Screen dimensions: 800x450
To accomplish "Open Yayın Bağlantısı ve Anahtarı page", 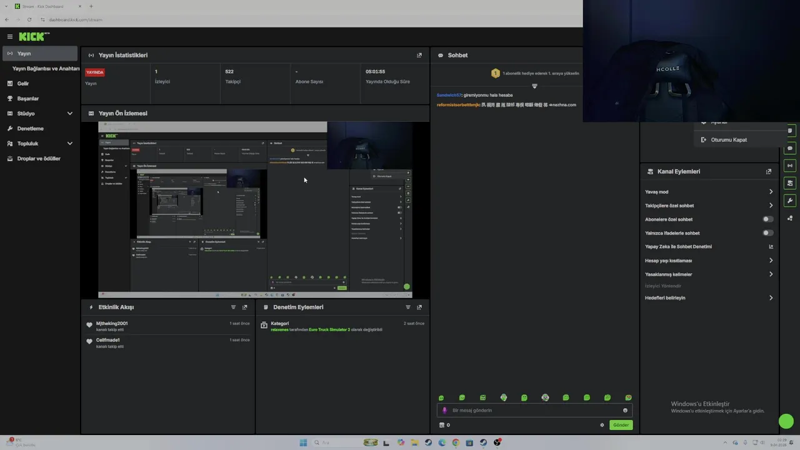I will click(46, 69).
